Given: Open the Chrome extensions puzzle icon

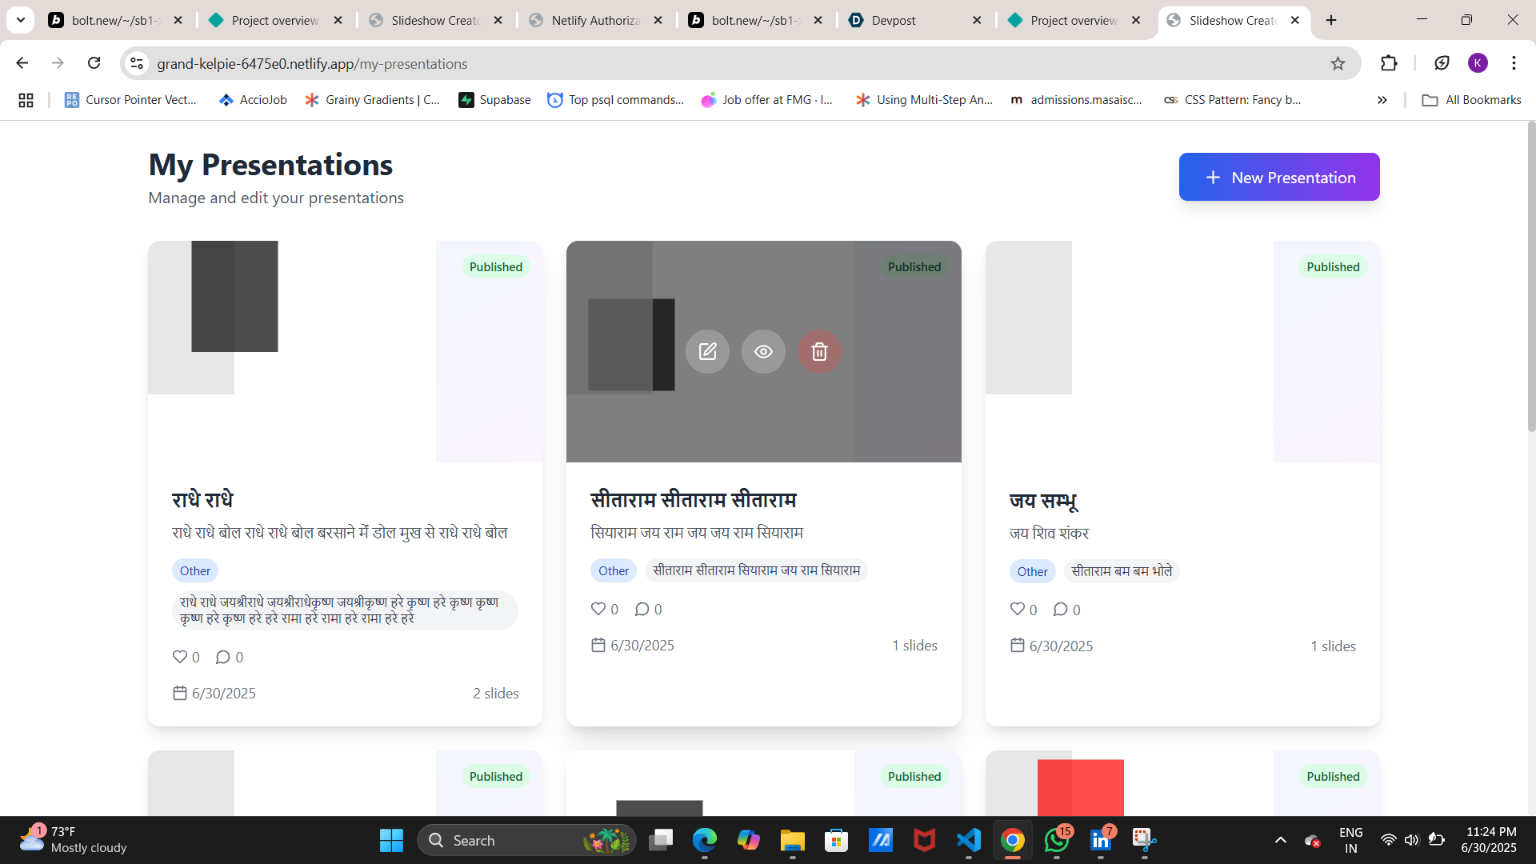Looking at the screenshot, I should click(1389, 63).
